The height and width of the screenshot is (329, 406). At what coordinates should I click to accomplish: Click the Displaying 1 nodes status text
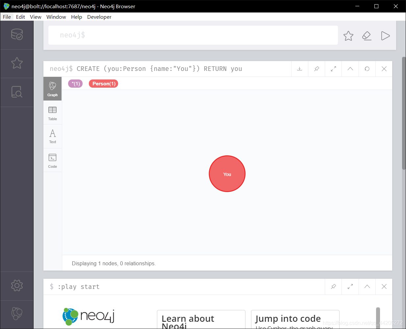click(x=114, y=264)
